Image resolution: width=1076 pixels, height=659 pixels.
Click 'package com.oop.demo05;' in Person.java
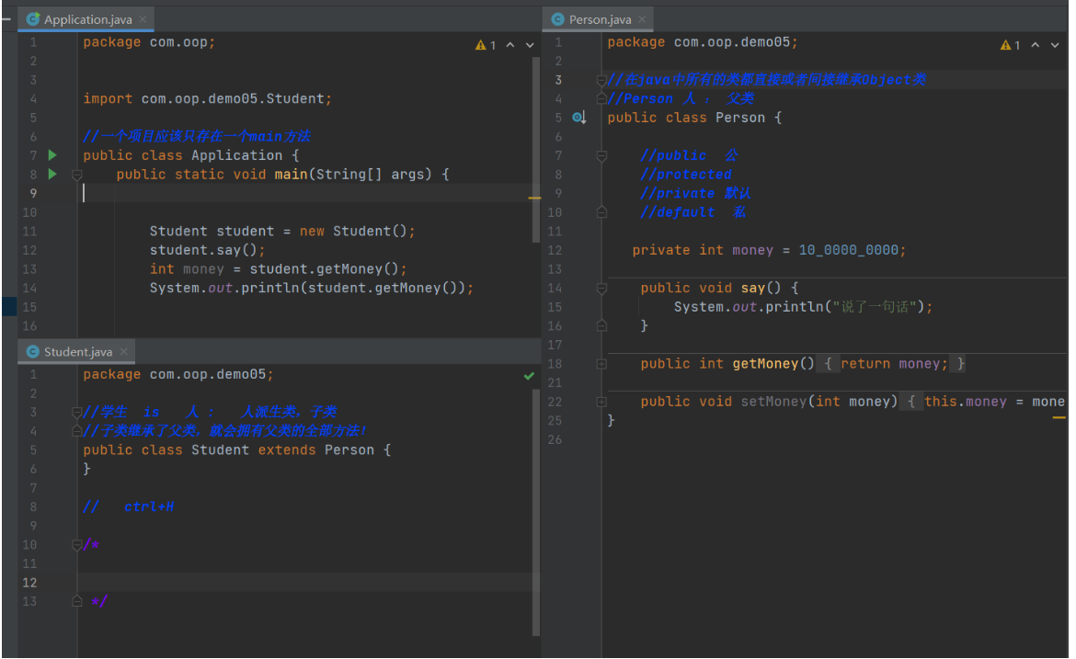(703, 42)
